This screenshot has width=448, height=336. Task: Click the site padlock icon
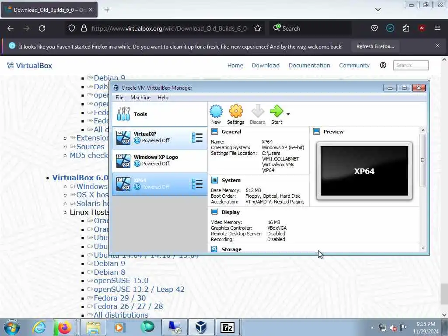pos(84,28)
